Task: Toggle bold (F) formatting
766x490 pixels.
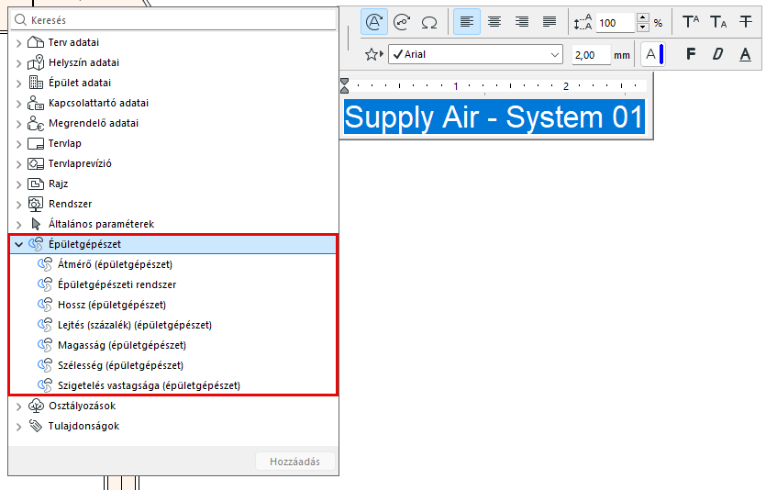Action: tap(691, 54)
